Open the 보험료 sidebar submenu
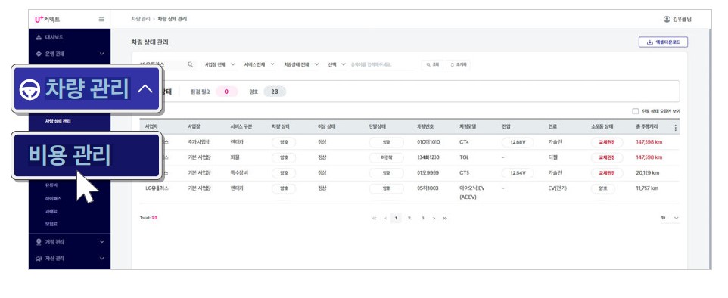The width and height of the screenshot is (728, 298). point(51,224)
